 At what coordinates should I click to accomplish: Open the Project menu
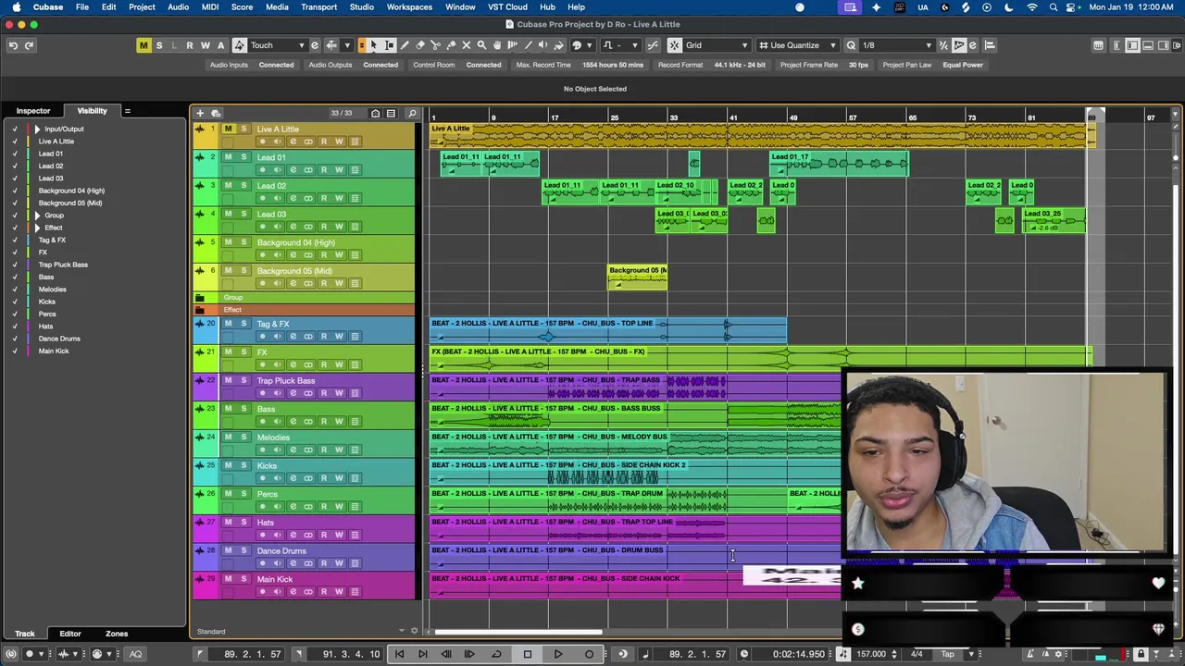coord(142,7)
